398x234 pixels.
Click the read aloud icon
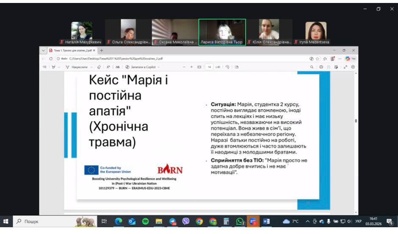pyautogui.click(x=108, y=67)
